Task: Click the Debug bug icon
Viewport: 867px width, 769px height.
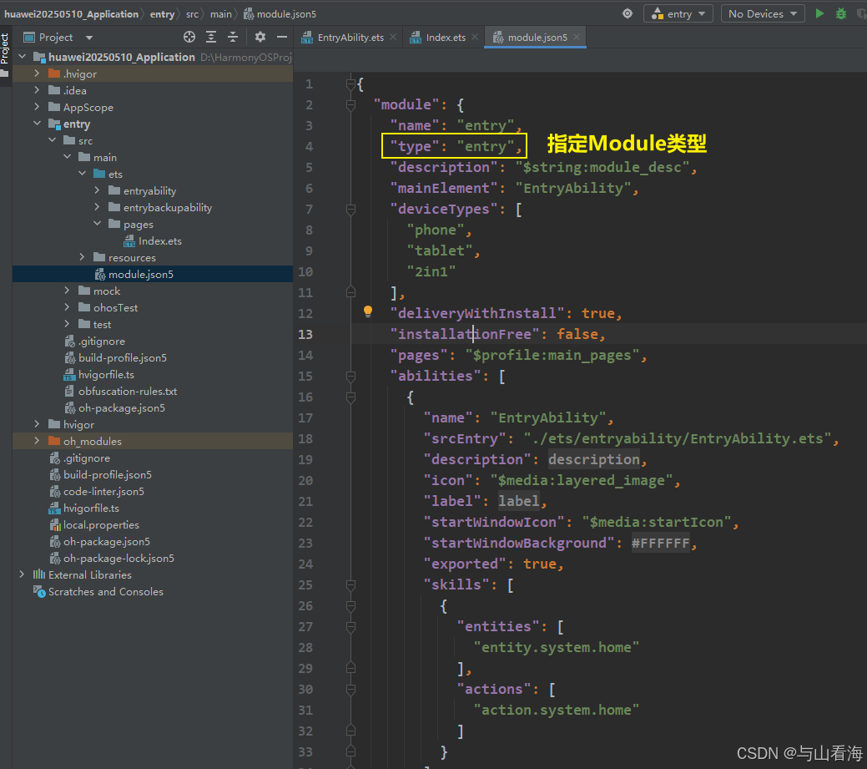Action: 841,13
